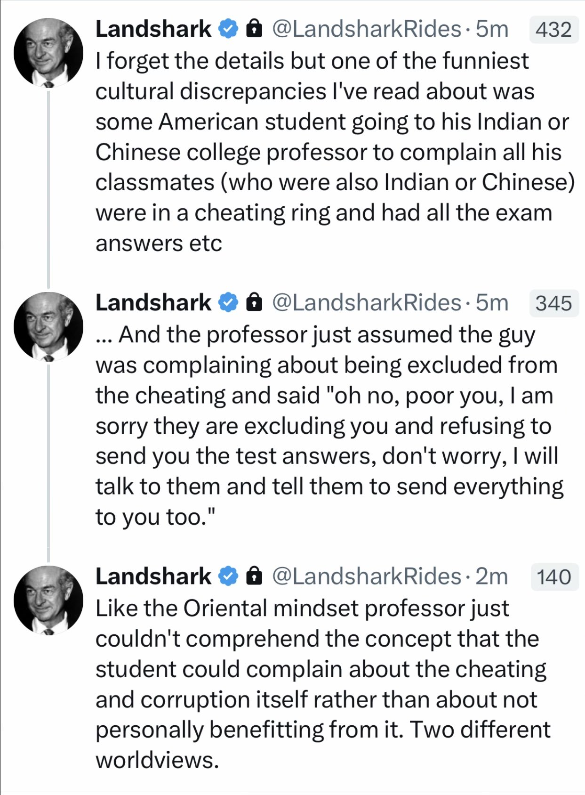Screen dimensions: 585x795
Task: Click the 2m timestamp on the third tweet
Action: 492,576
